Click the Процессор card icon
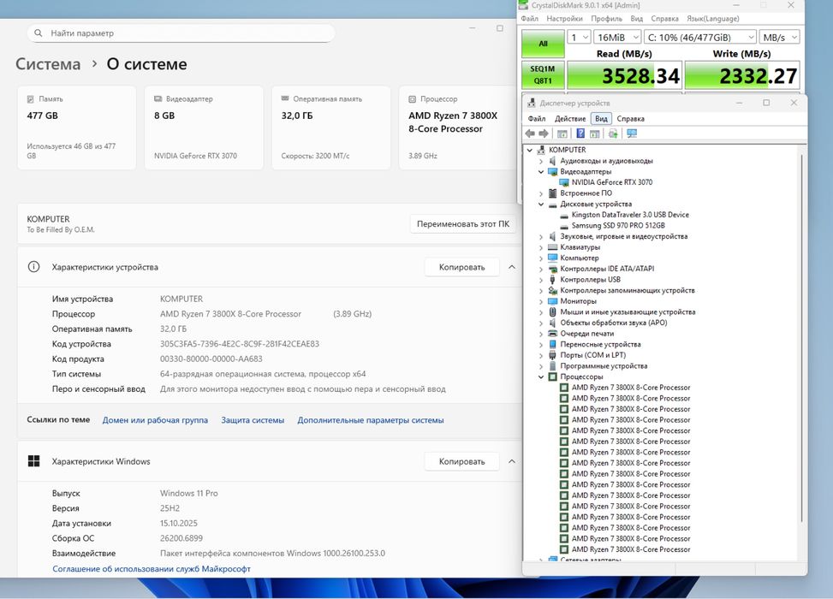 (x=413, y=98)
